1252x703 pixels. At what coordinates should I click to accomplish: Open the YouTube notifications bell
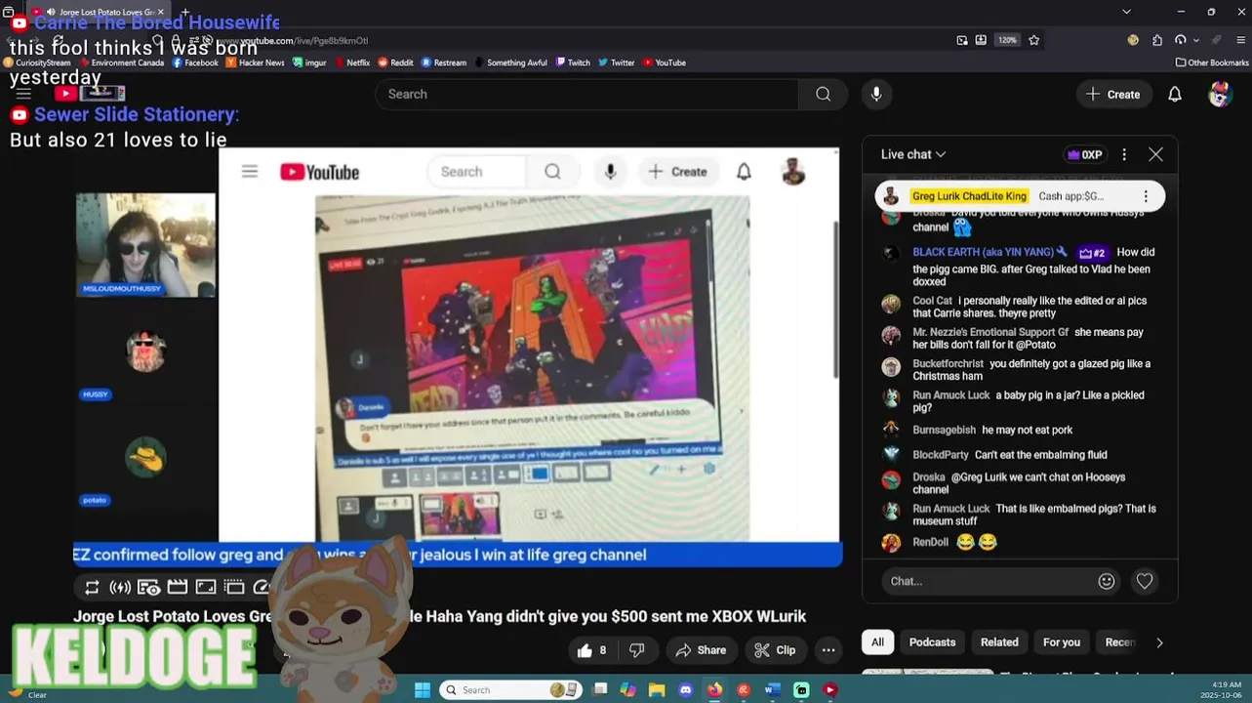tap(1175, 94)
